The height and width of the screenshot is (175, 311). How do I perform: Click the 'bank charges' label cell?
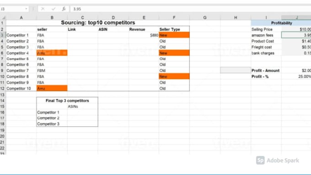click(x=266, y=53)
